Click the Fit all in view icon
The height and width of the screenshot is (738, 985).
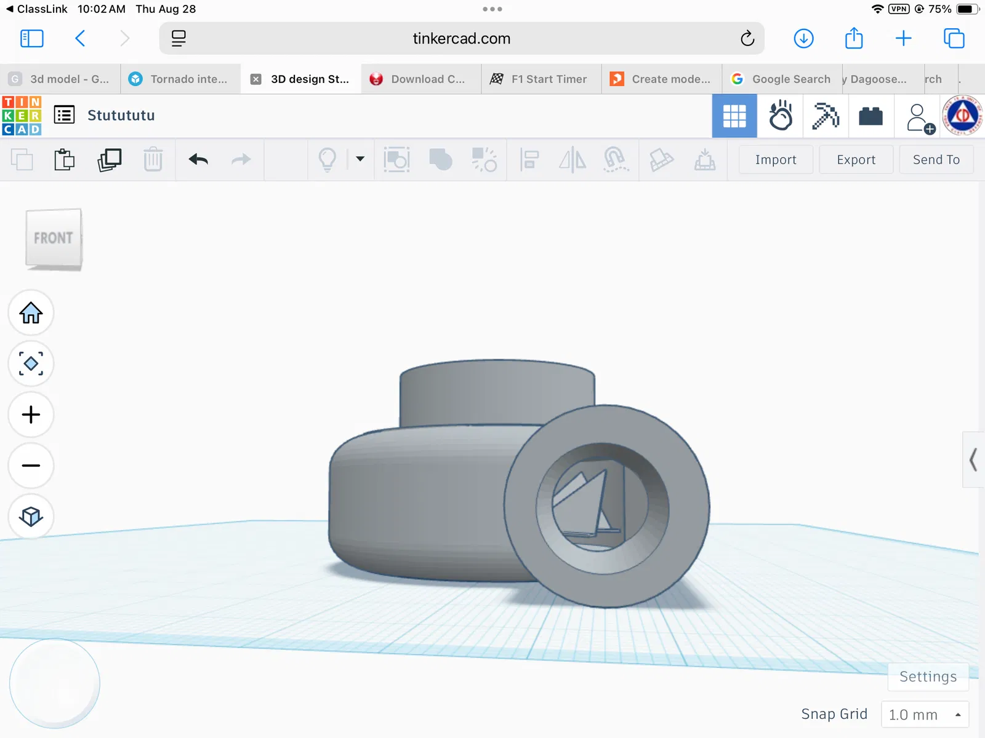click(x=31, y=363)
